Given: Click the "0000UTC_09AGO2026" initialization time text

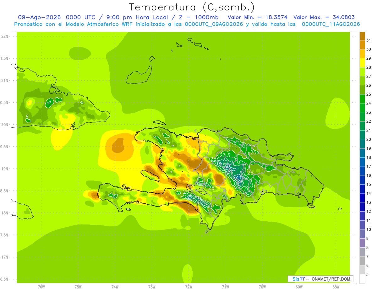Looking at the screenshot, I should click(215, 24).
